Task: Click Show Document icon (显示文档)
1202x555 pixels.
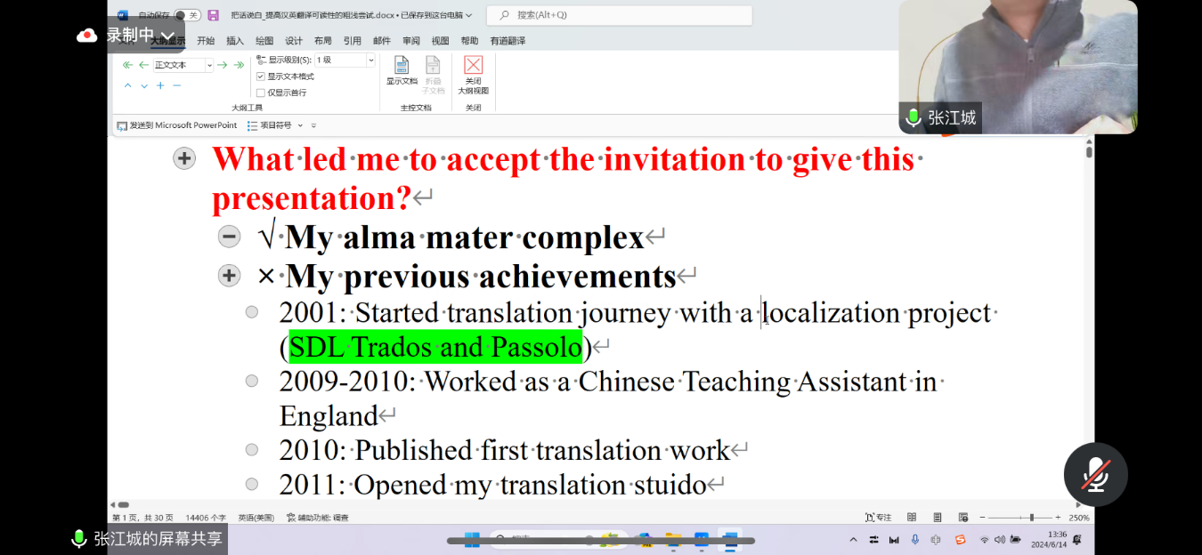Action: coord(402,70)
